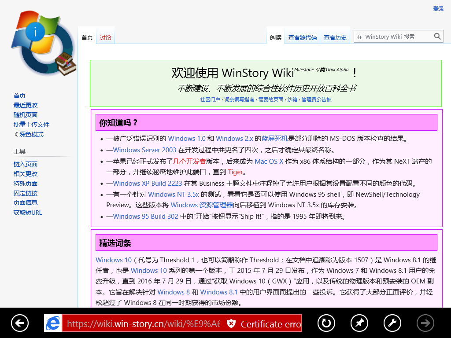Viewport: 451px width, 338px height.
Task: Open page tools wrench button
Action: [392, 323]
